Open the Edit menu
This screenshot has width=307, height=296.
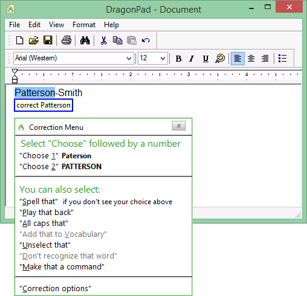34,25
